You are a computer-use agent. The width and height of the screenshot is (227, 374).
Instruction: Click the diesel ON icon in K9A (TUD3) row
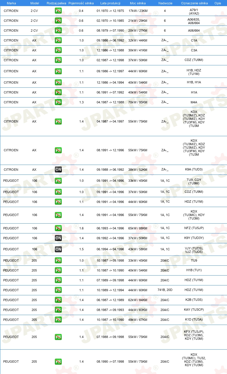tap(58, 170)
